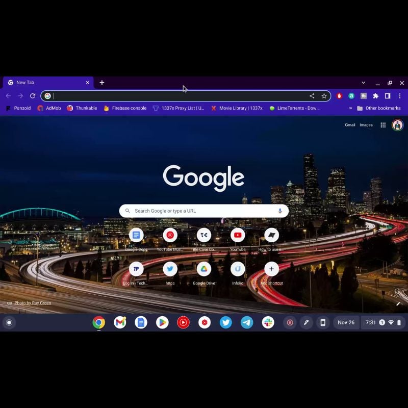Image resolution: width=408 pixels, height=408 pixels.
Task: Click the Search Google or type a URL box
Action: 203,211
